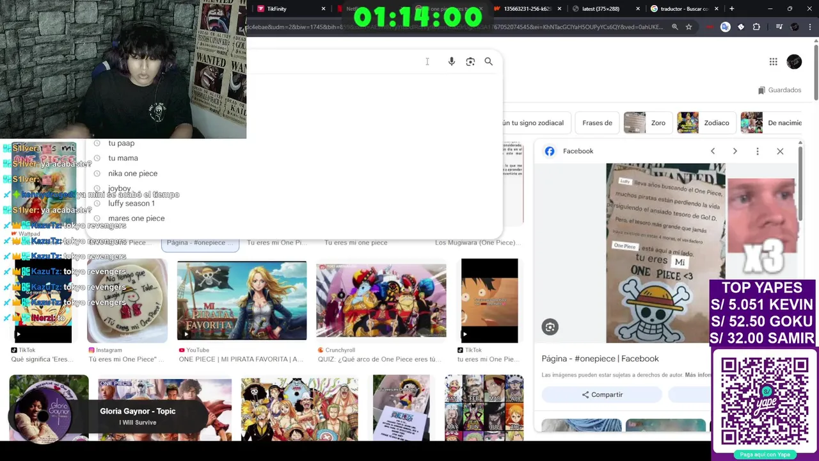
Task: Click the Google Translate extension icon
Action: (x=725, y=27)
